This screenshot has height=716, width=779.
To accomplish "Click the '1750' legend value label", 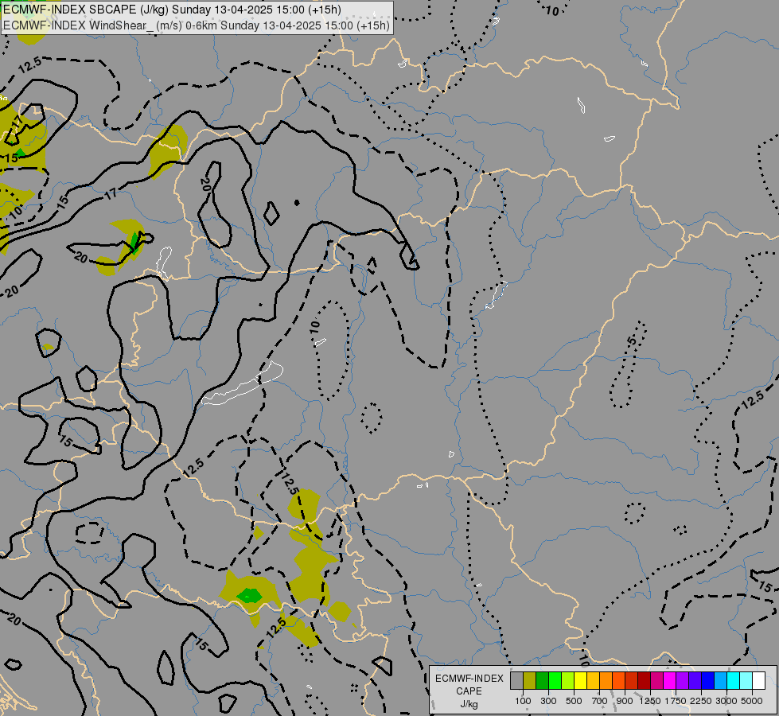I will [x=676, y=701].
